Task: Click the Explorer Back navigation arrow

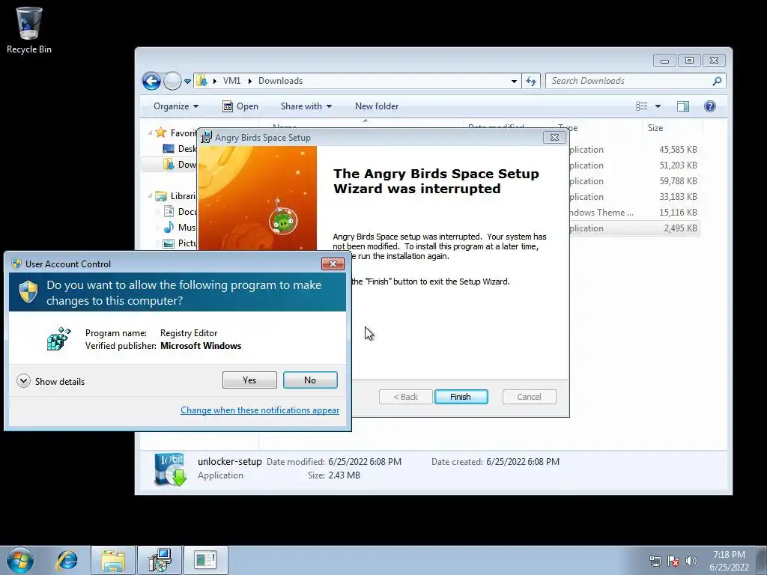Action: [151, 81]
